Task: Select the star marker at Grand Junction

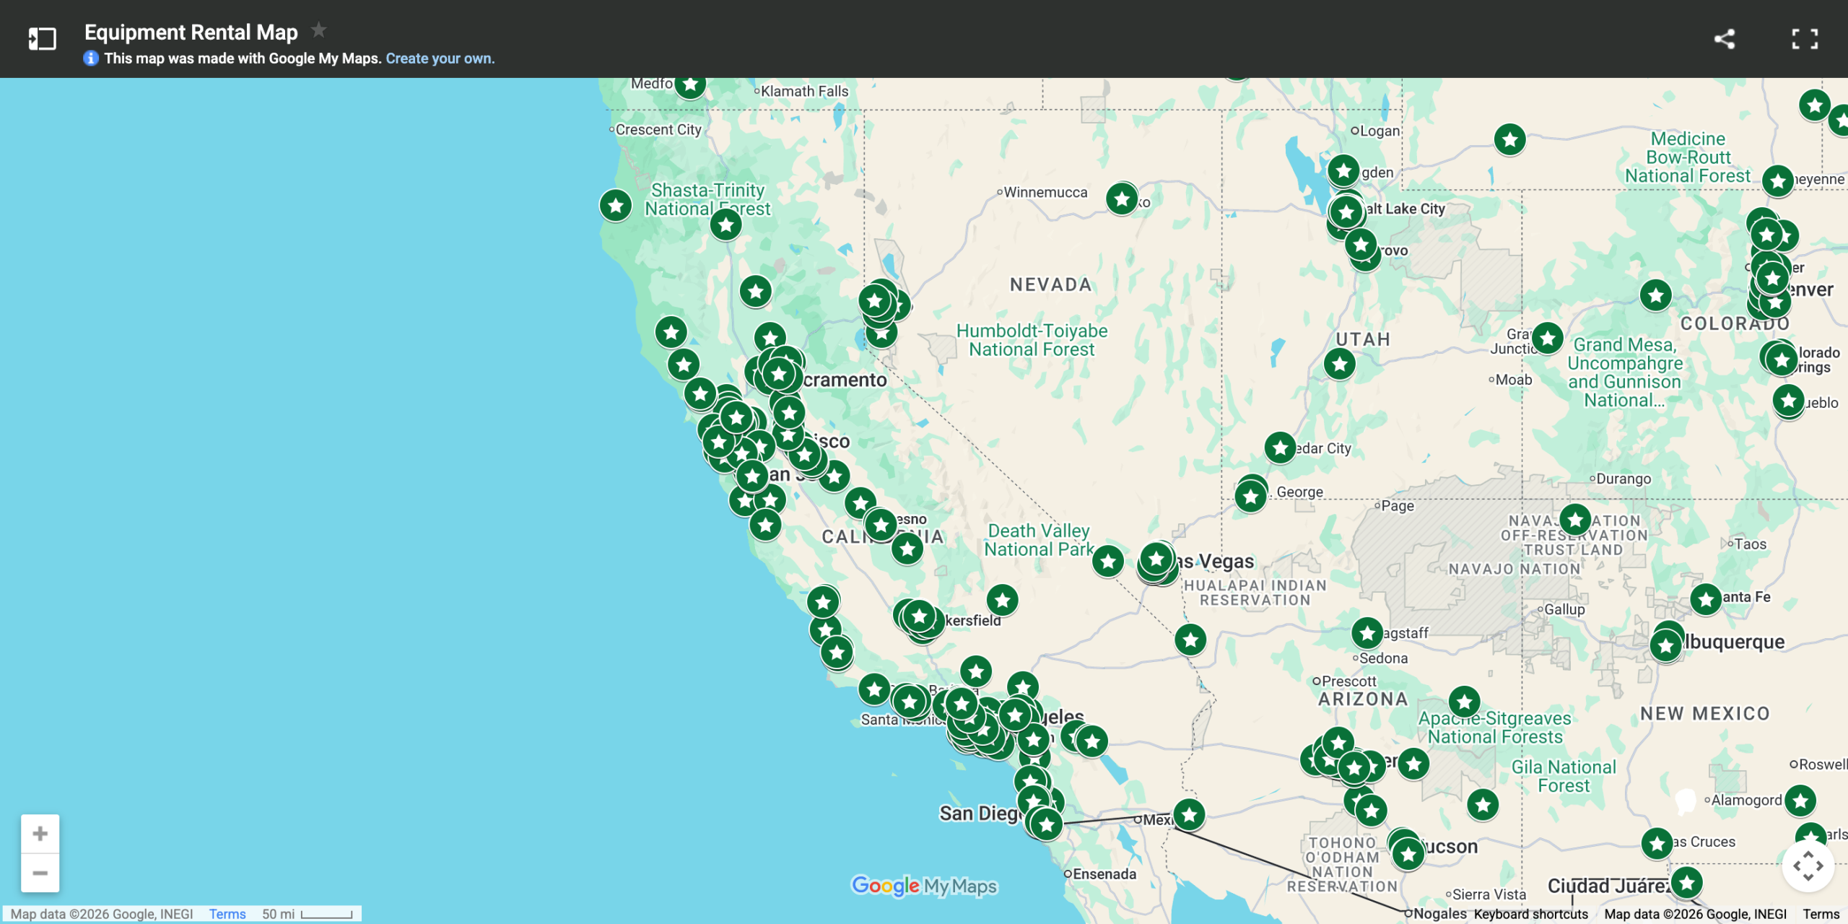Action: 1547,338
